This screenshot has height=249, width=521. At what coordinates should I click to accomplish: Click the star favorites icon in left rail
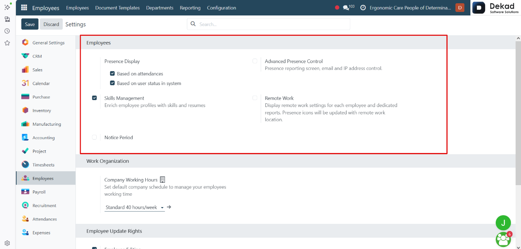pos(7,43)
